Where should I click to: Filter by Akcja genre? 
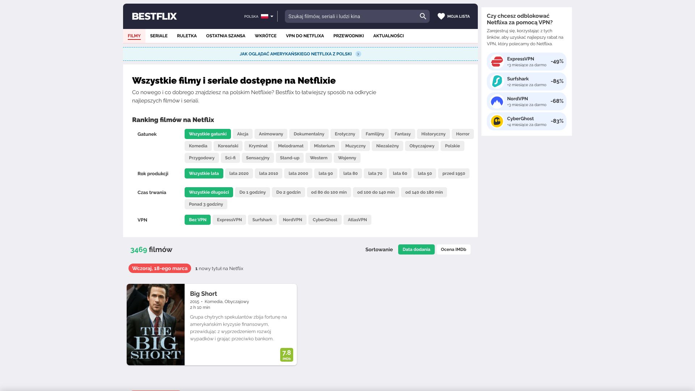coord(243,134)
